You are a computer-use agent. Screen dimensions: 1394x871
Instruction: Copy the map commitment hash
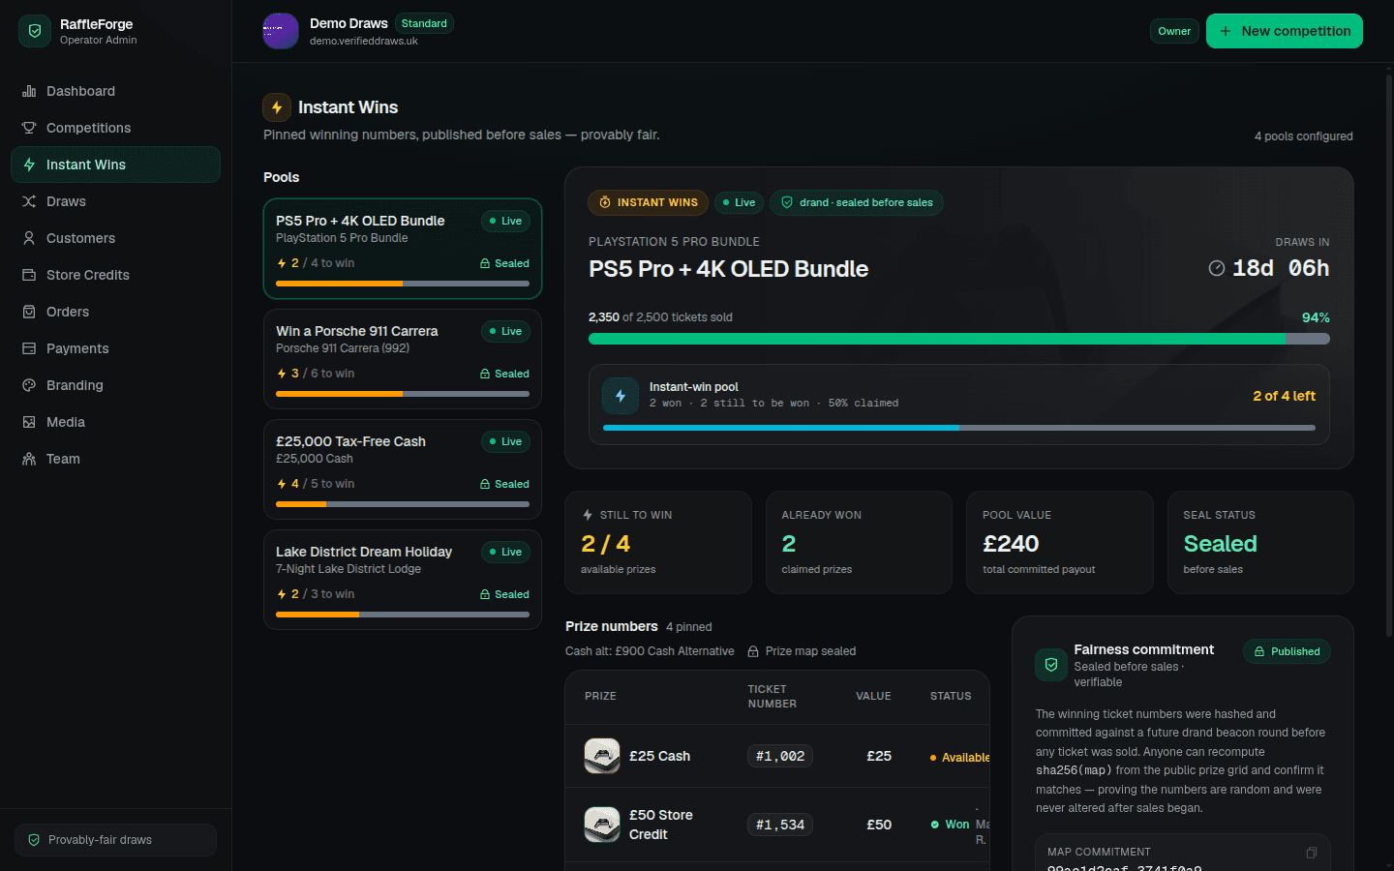tap(1312, 853)
